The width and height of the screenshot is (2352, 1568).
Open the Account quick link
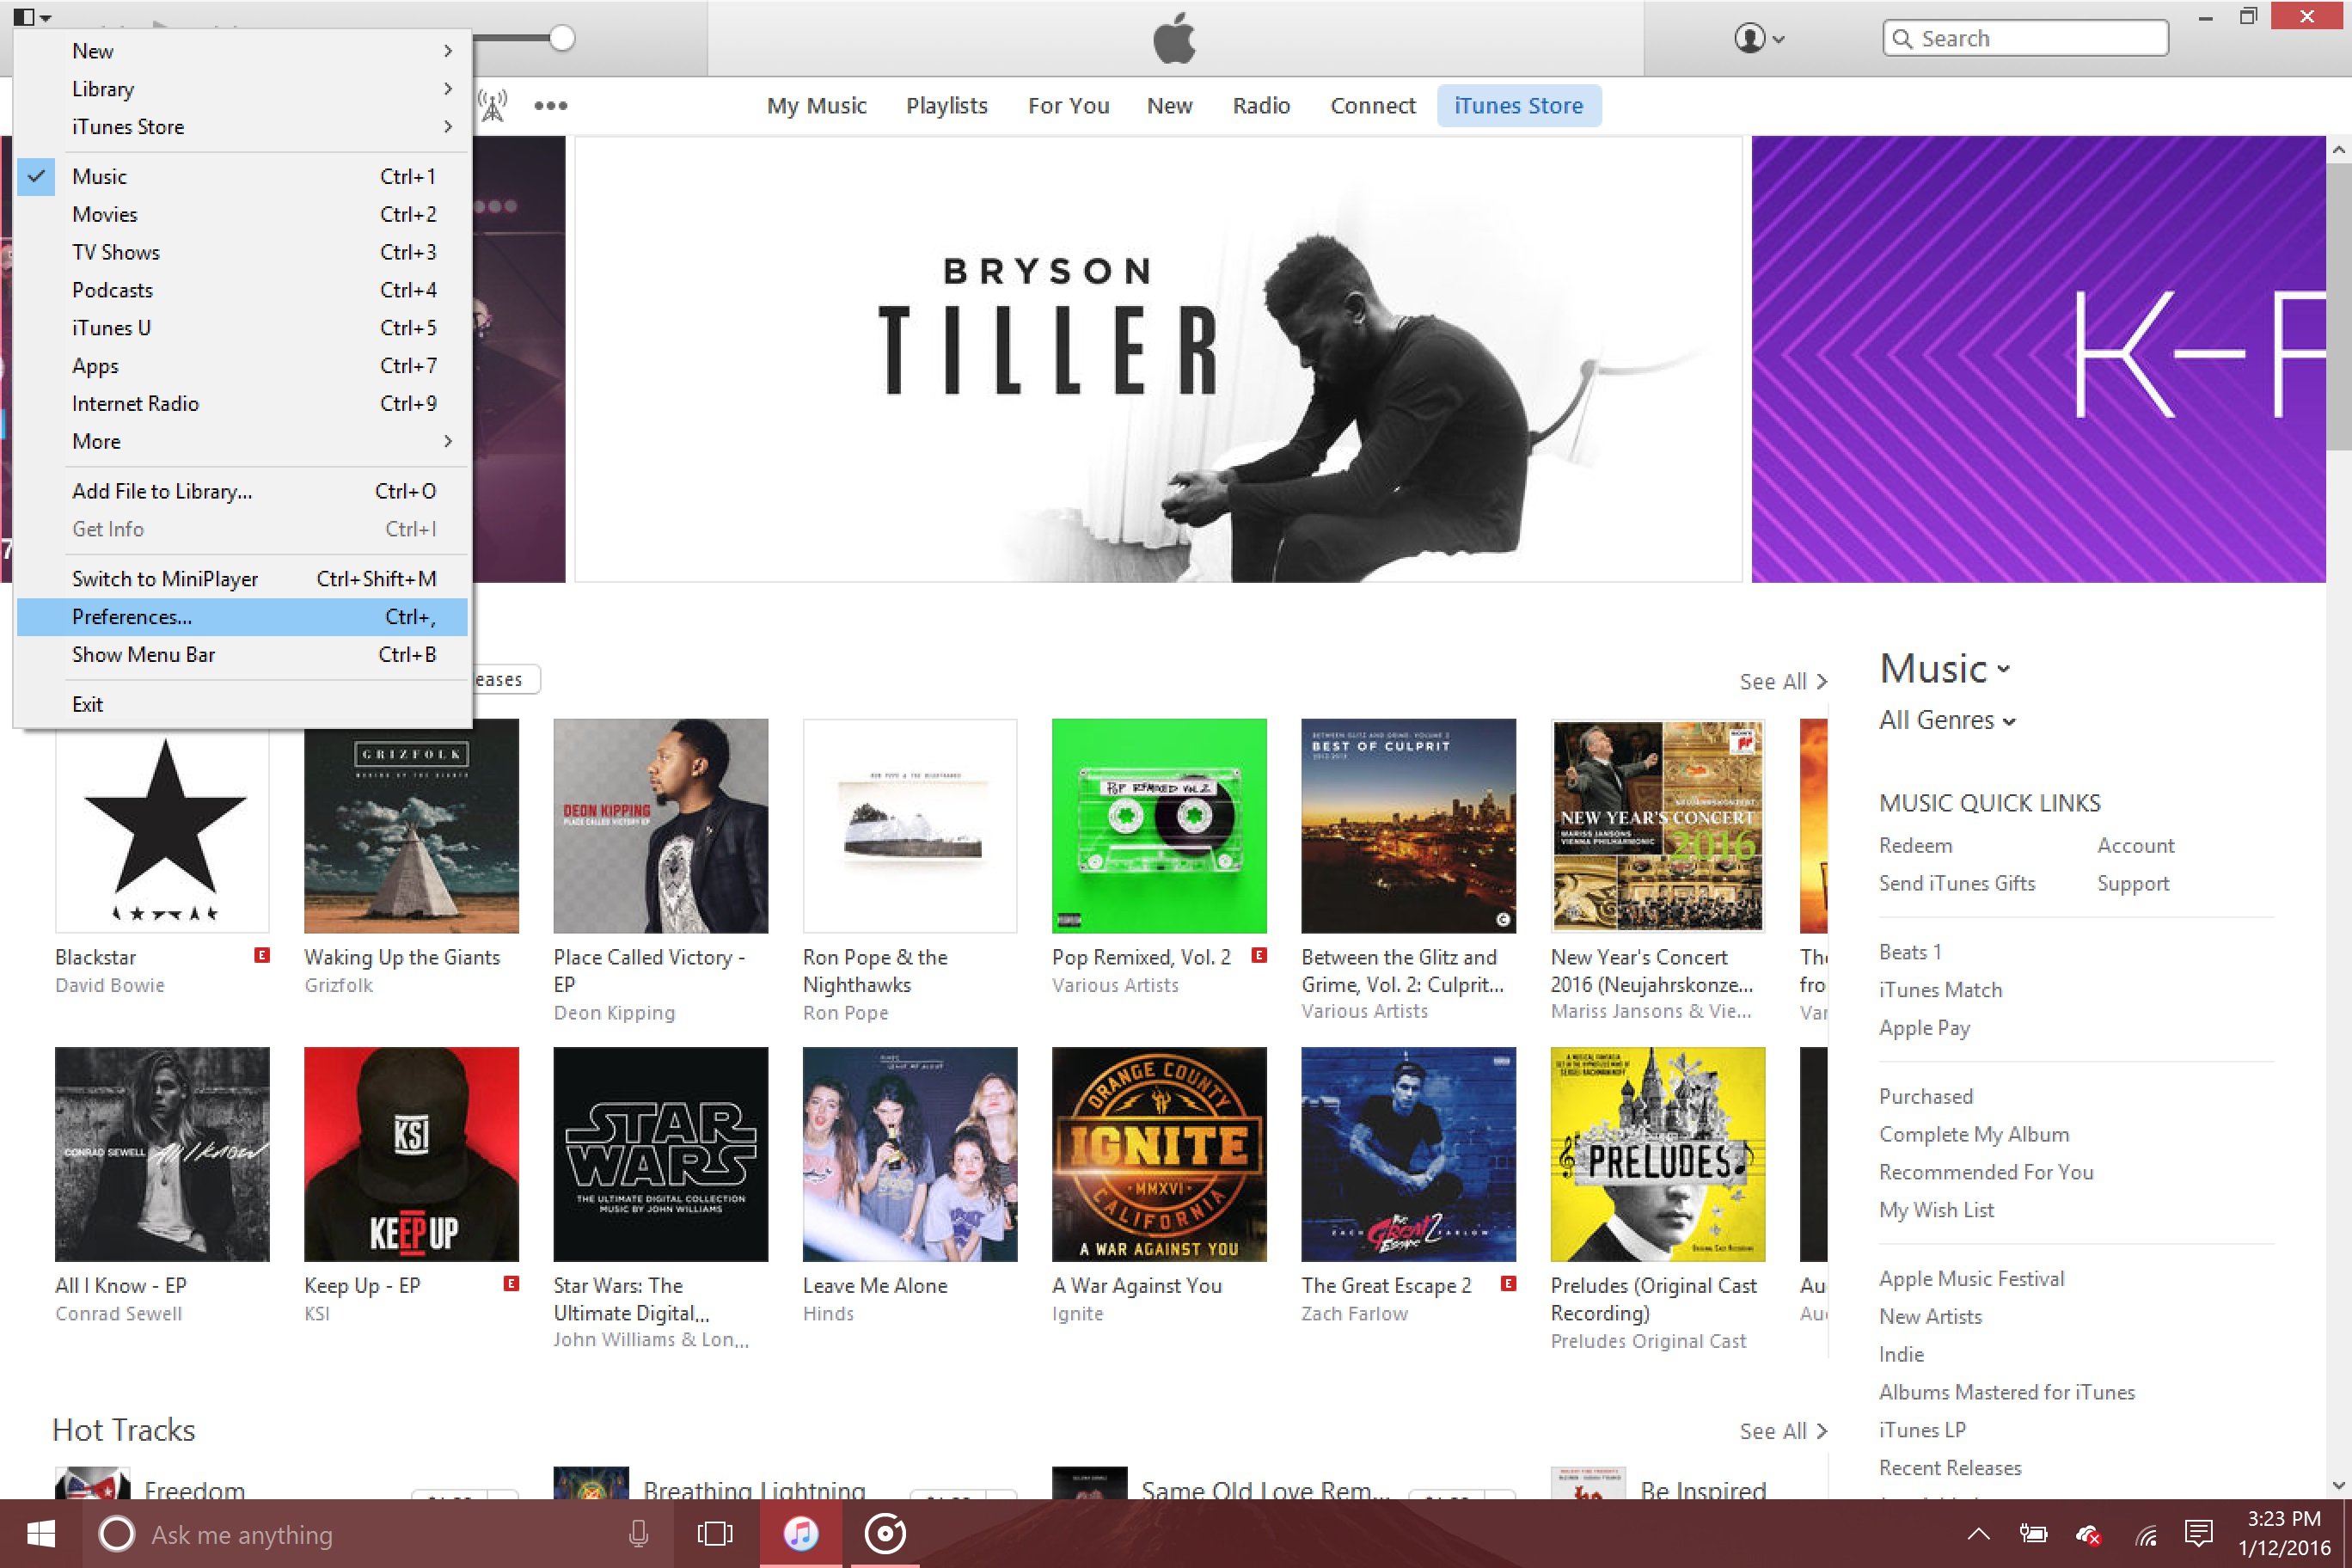point(2135,846)
